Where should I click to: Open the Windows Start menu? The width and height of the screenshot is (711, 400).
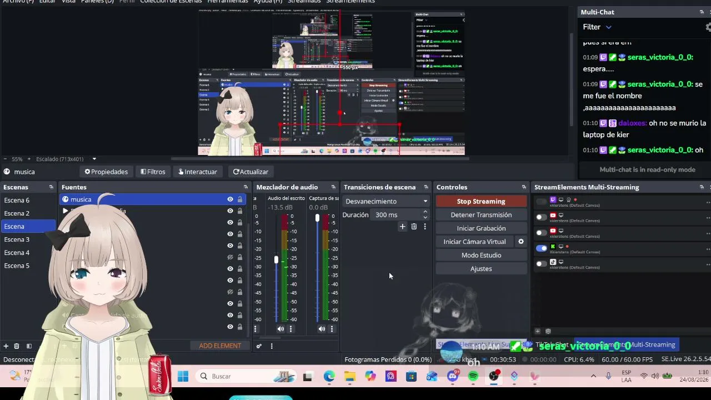pyautogui.click(x=183, y=377)
